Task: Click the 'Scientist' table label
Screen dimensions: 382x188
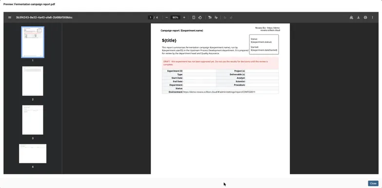Action: click(x=240, y=82)
